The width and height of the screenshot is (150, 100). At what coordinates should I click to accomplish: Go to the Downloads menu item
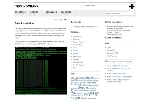click(x=52, y=13)
